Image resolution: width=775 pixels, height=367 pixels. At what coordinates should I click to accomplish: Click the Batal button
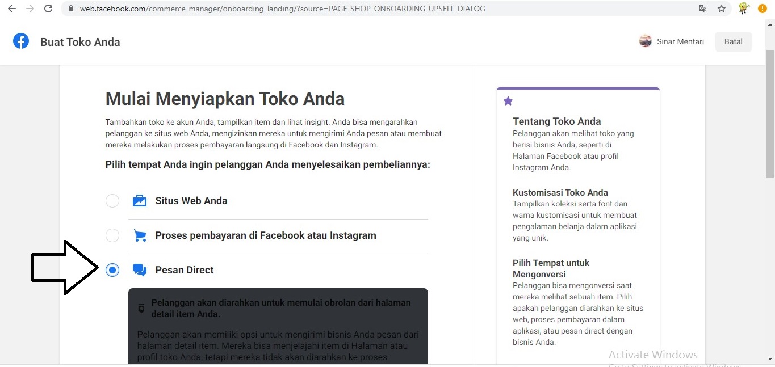click(x=733, y=41)
